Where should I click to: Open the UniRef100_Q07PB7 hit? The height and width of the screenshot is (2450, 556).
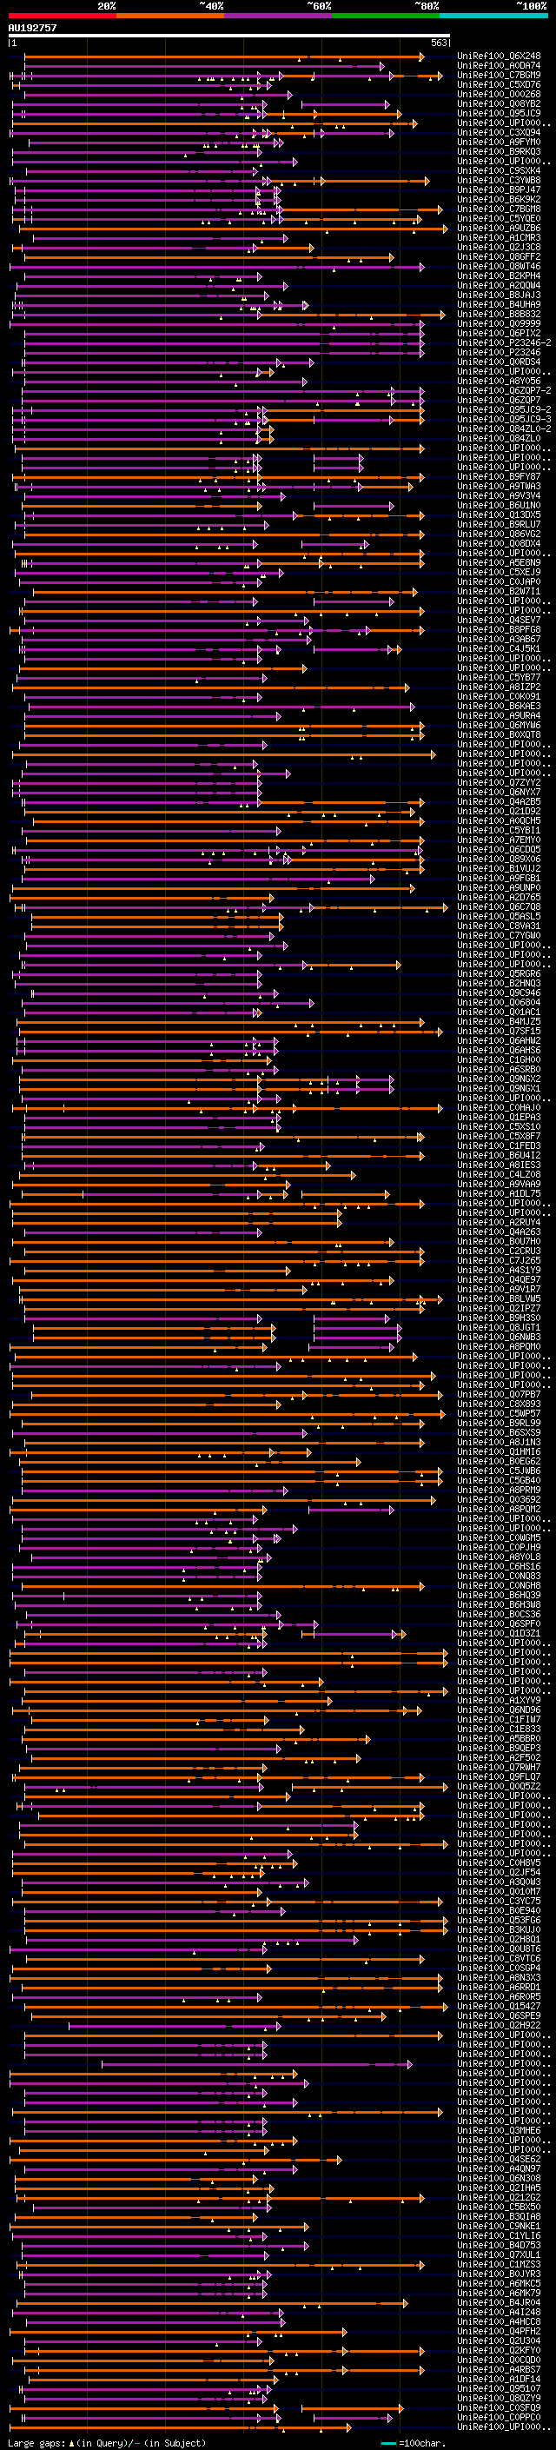point(499,1395)
